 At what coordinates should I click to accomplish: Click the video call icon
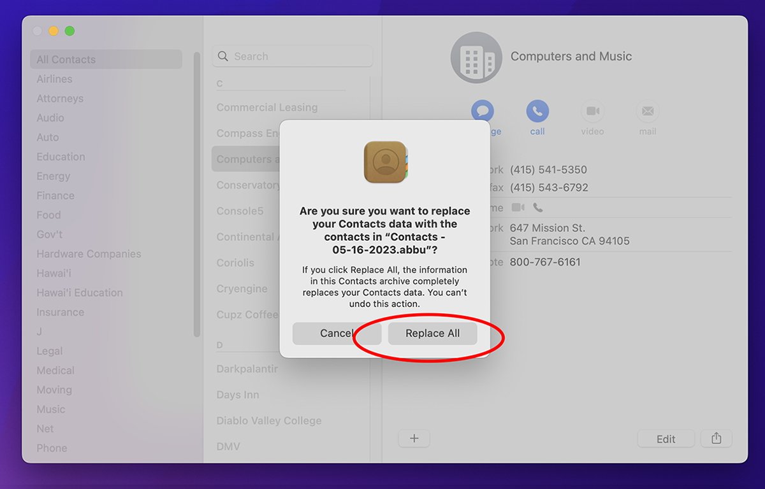(592, 111)
